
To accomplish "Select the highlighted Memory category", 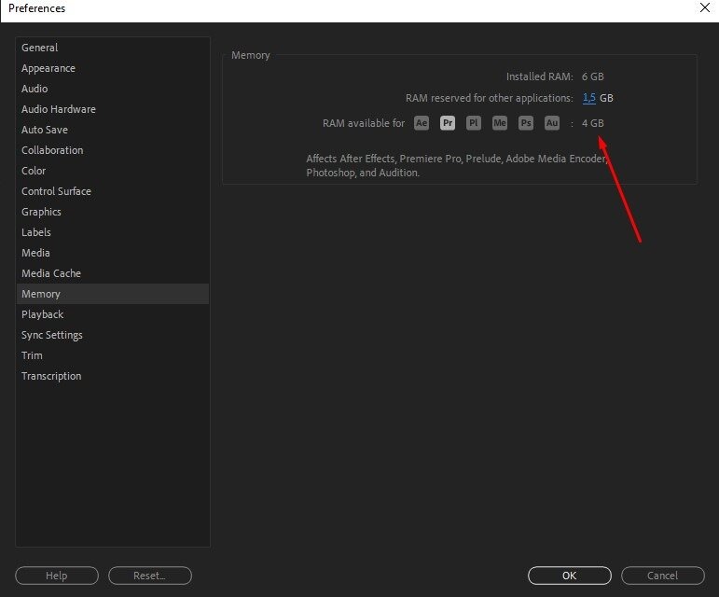I will [113, 294].
